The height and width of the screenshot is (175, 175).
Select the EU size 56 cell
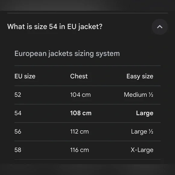click(18, 132)
